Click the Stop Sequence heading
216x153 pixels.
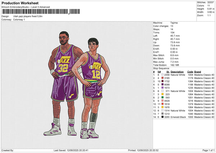(161, 69)
